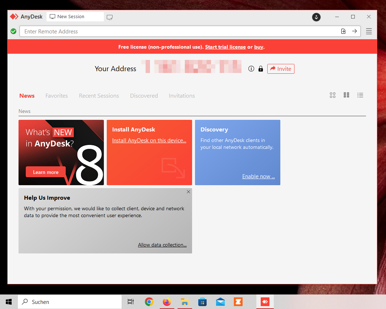Screen dimensions: 386x309
Task: Open the Mail app from the taskbar
Action: (x=220, y=302)
